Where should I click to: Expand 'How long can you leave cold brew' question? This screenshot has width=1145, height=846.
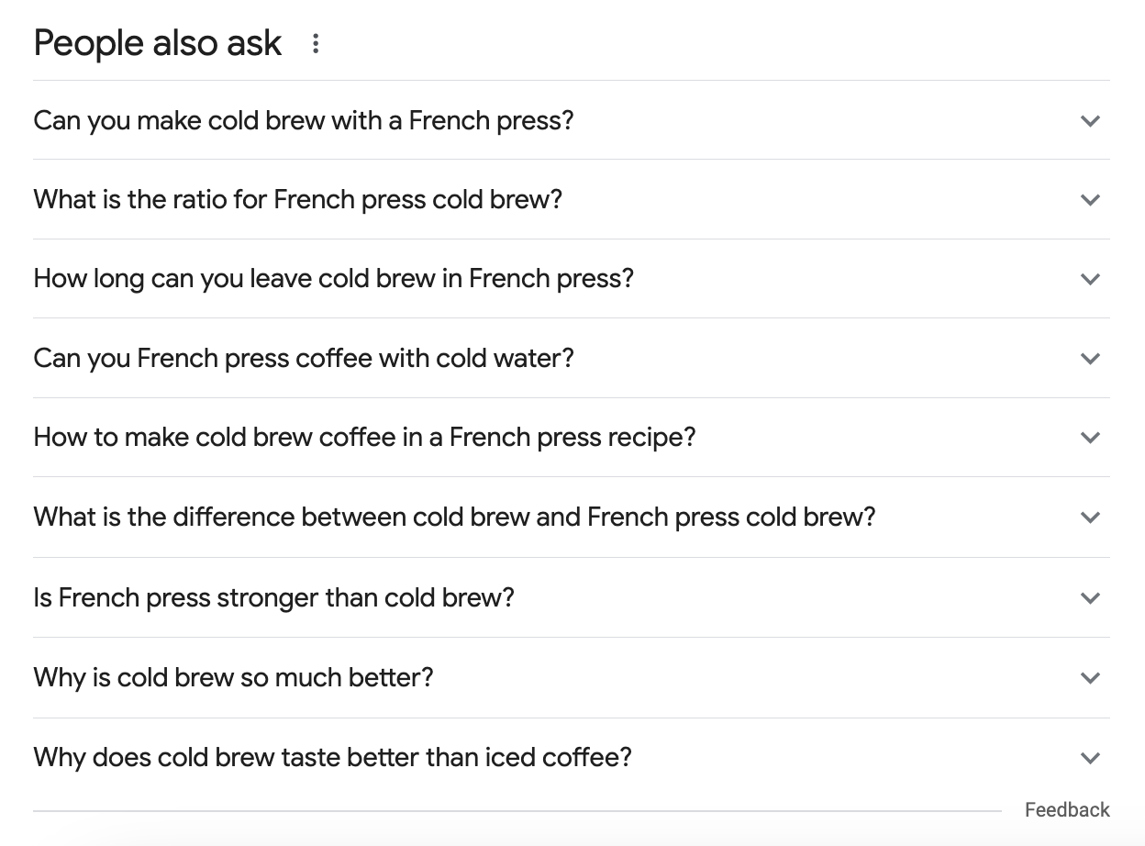tap(333, 279)
